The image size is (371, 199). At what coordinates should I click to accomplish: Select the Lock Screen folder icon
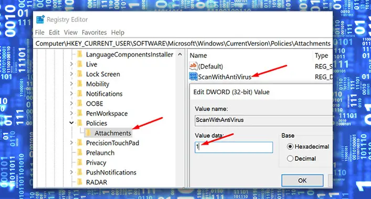80,74
